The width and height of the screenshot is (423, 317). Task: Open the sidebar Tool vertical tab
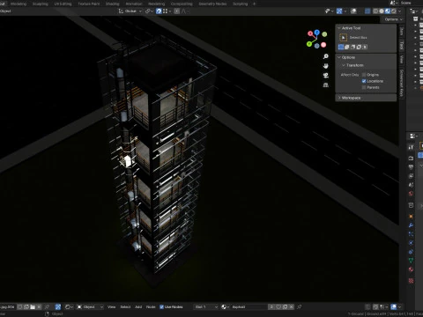pyautogui.click(x=402, y=45)
